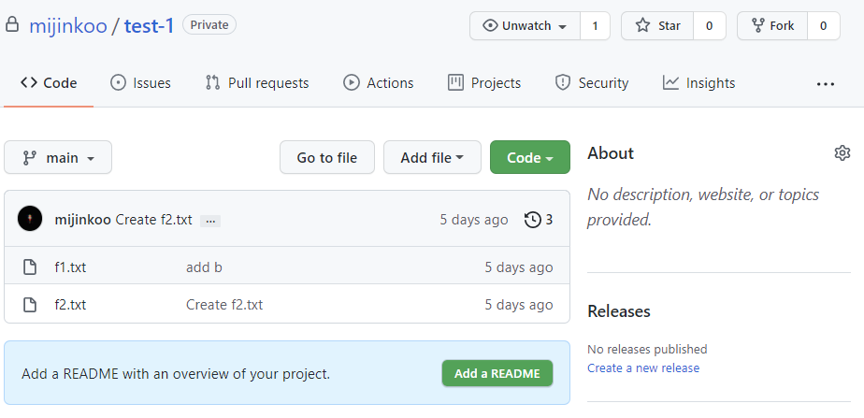Click the file icon beside f2.txt
Image resolution: width=864 pixels, height=418 pixels.
pyautogui.click(x=30, y=305)
